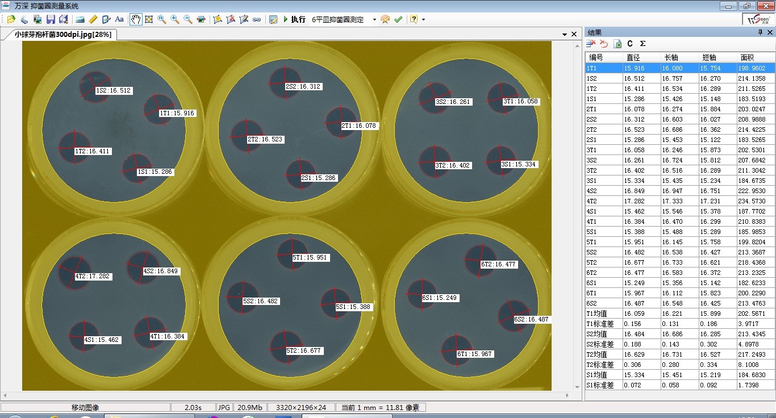Select the ruler measurement tool
Screen dimensions: 776x418
[x=93, y=19]
